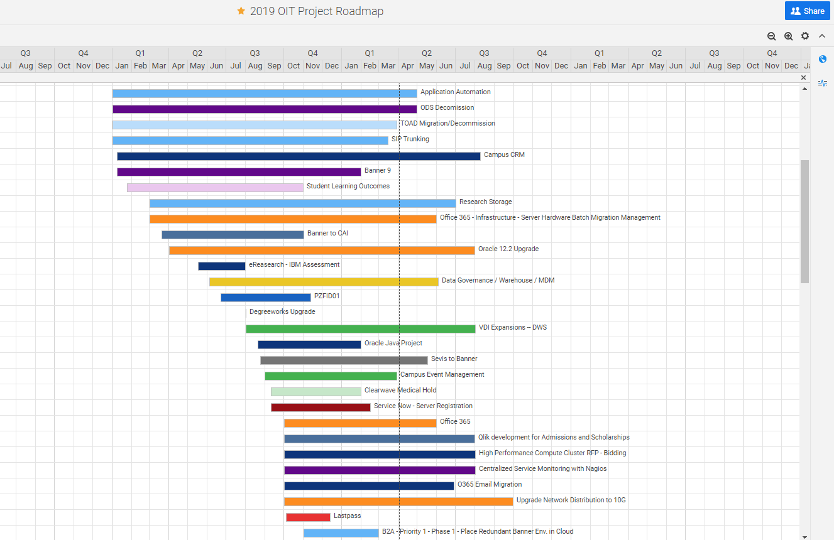Click the Share button
Screen dimensions: 834x540
click(808, 11)
